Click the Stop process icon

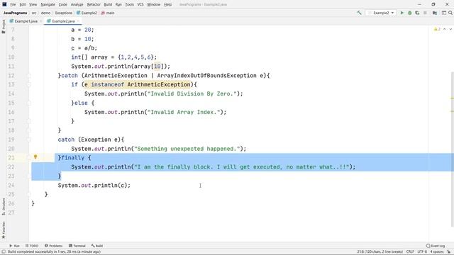click(x=425, y=13)
